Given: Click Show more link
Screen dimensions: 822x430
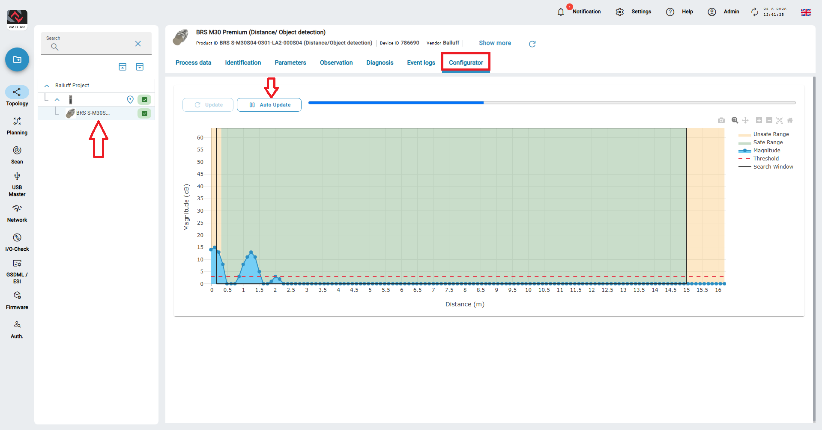Looking at the screenshot, I should (495, 43).
